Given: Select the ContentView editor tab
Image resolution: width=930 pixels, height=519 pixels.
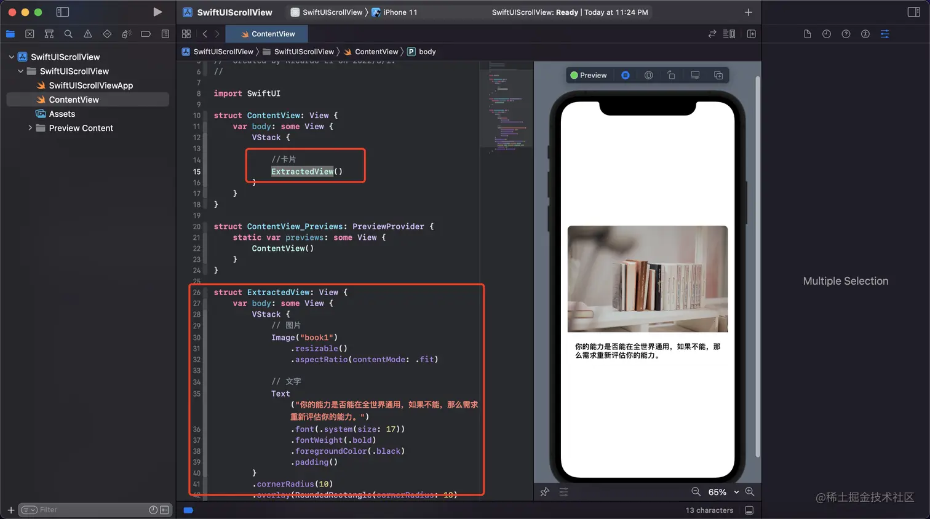Looking at the screenshot, I should pos(268,34).
